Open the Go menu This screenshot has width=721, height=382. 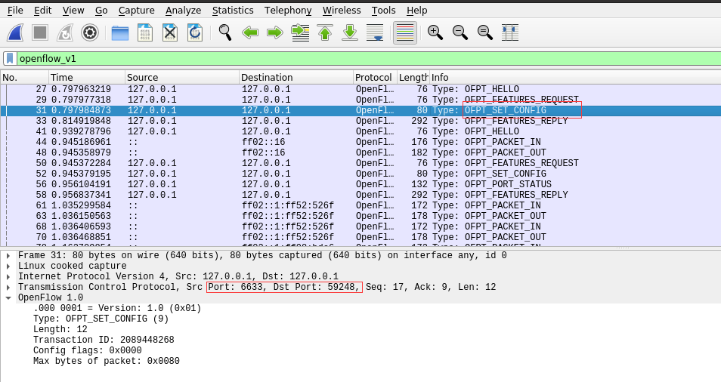pyautogui.click(x=101, y=10)
